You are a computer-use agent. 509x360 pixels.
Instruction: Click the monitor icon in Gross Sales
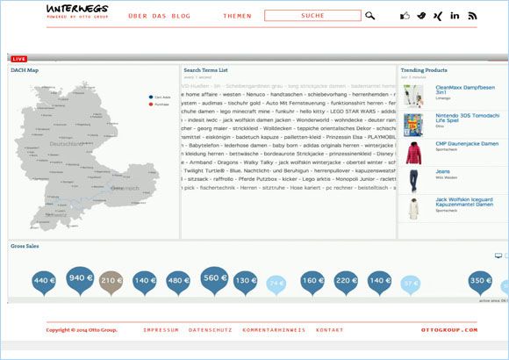tap(498, 256)
